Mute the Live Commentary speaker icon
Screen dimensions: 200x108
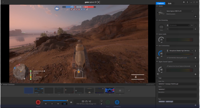[x=158, y=58]
